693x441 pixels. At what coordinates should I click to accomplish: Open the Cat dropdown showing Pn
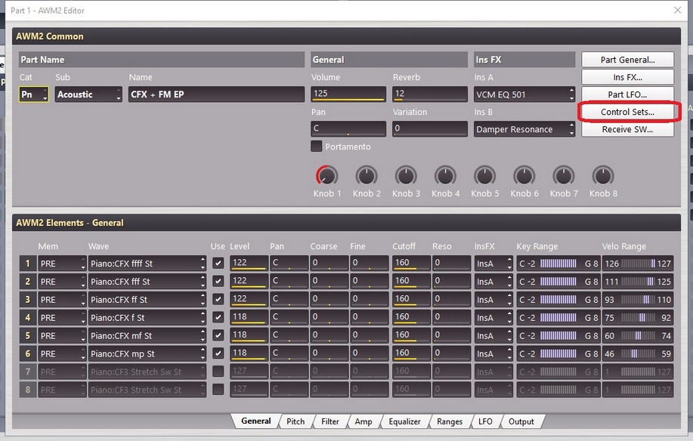(33, 94)
